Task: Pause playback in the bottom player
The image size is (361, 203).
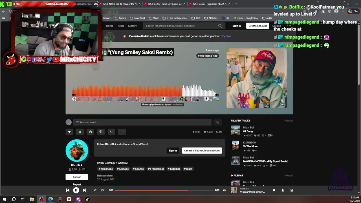Action: (76, 190)
